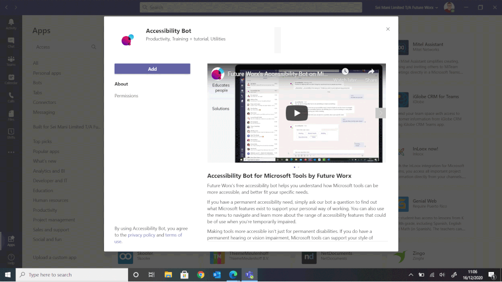Select What's new category
502x282 pixels.
[x=45, y=161]
